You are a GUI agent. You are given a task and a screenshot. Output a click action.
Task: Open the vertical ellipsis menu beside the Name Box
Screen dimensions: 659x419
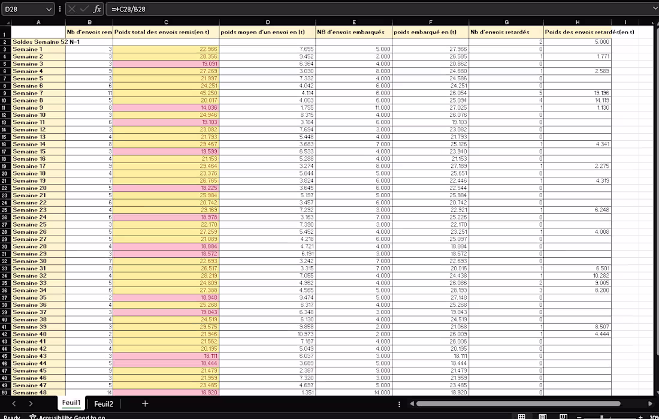pos(60,8)
